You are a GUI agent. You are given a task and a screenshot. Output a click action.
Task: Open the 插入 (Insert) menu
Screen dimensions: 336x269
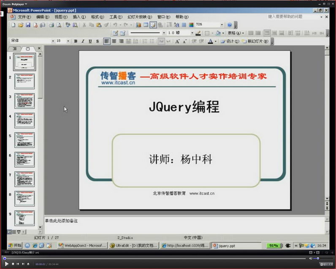[x=79, y=17]
